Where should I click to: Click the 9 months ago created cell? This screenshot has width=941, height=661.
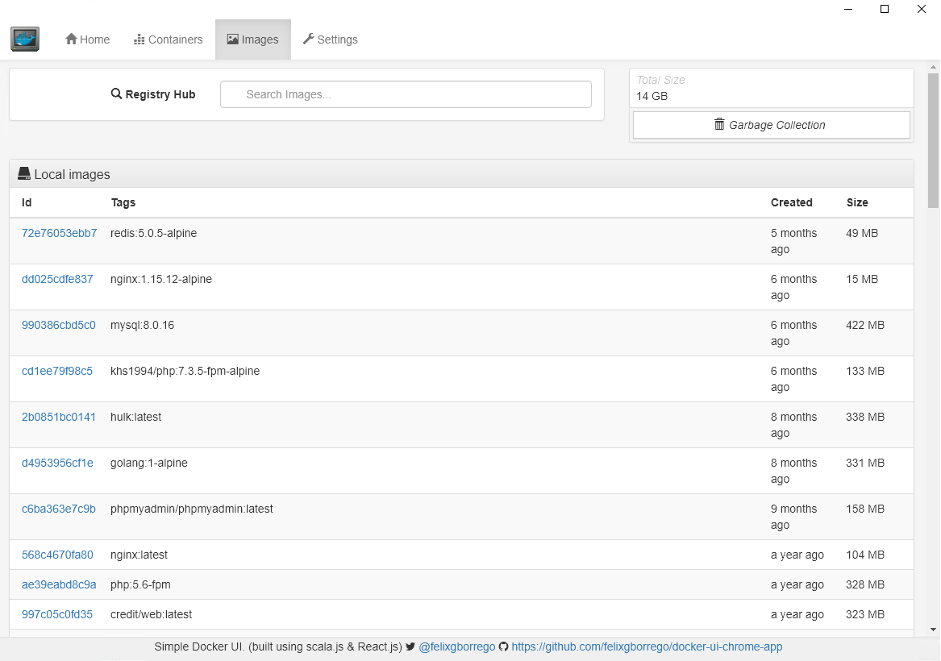pos(793,517)
